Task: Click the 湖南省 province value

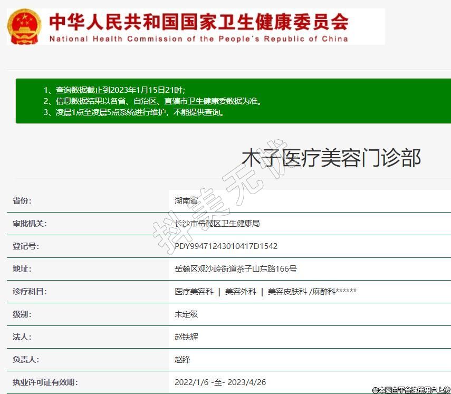Action: [186, 201]
